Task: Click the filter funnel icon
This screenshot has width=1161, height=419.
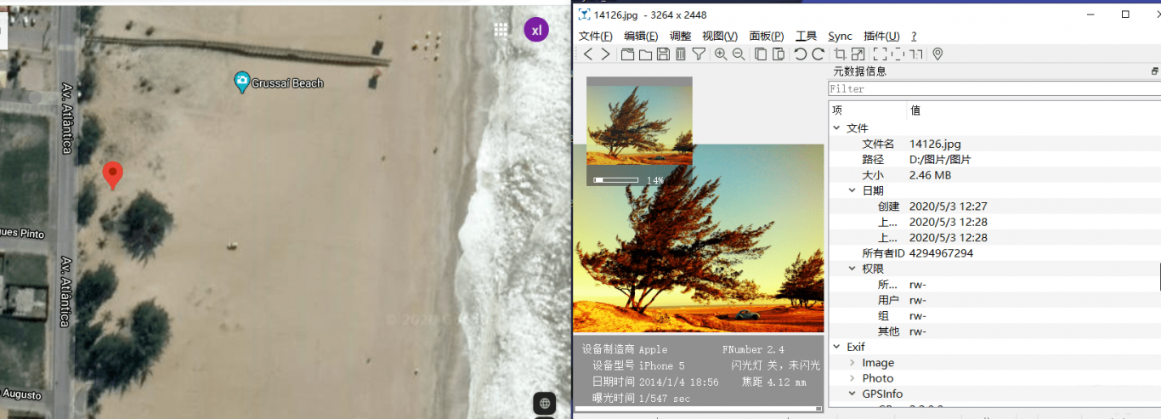Action: click(x=699, y=54)
